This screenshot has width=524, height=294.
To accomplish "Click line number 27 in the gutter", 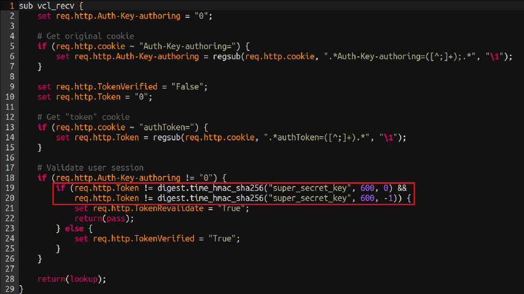I will (10, 269).
